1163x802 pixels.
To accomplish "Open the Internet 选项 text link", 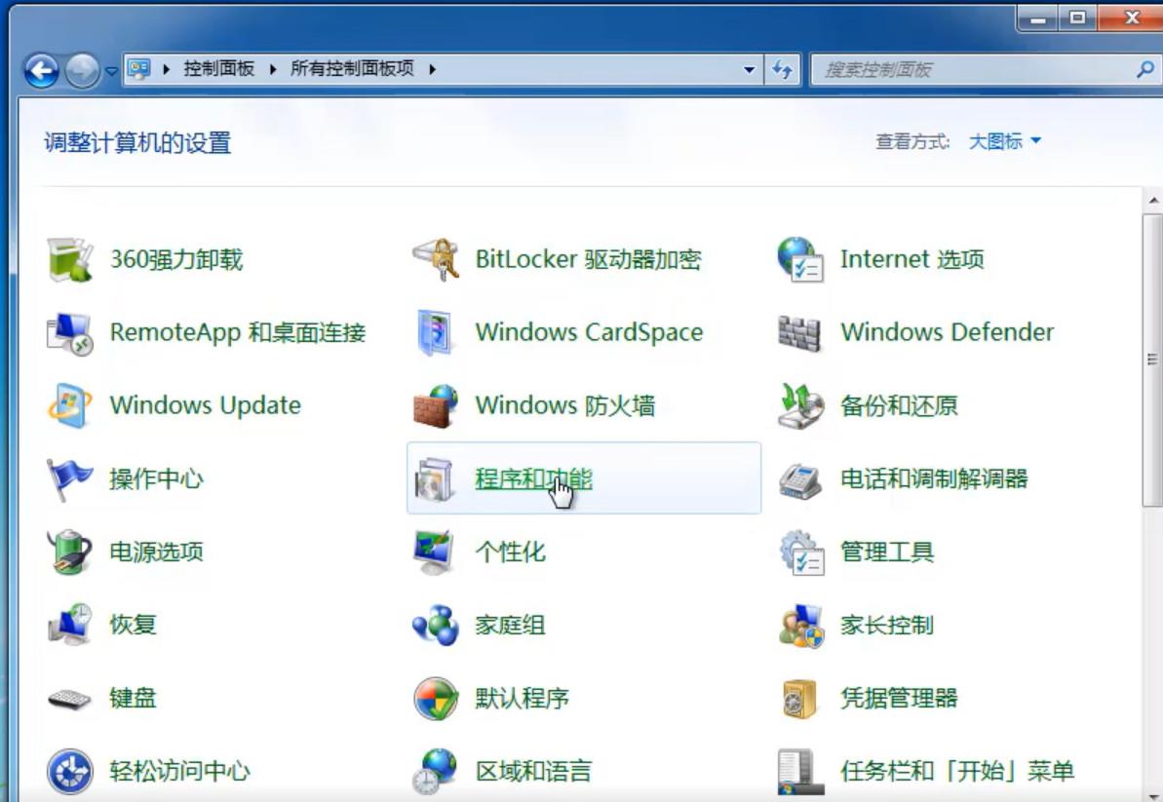I will coord(912,259).
